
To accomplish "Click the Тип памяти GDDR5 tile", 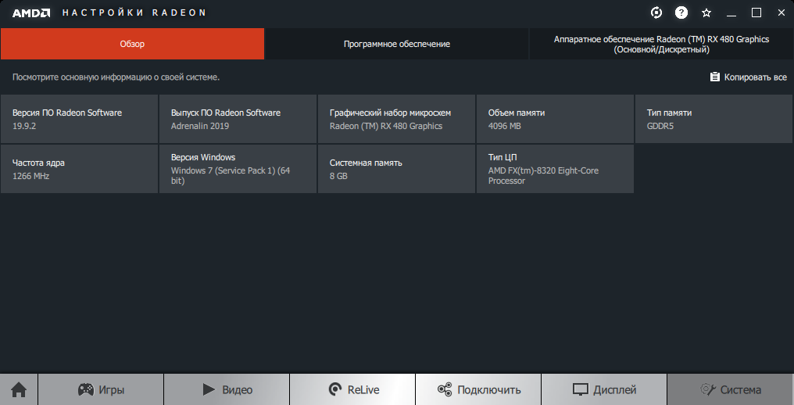I will coord(714,119).
